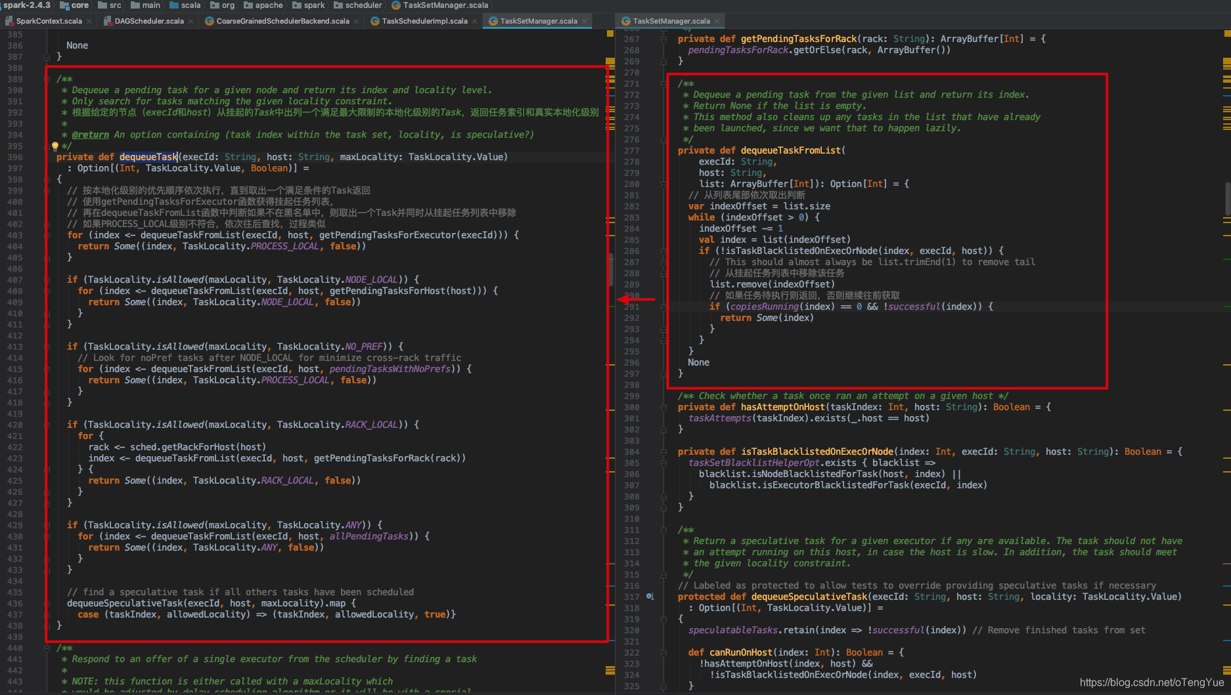Click copiesRunning call at line 291
This screenshot has height=695, width=1231.
(765, 306)
